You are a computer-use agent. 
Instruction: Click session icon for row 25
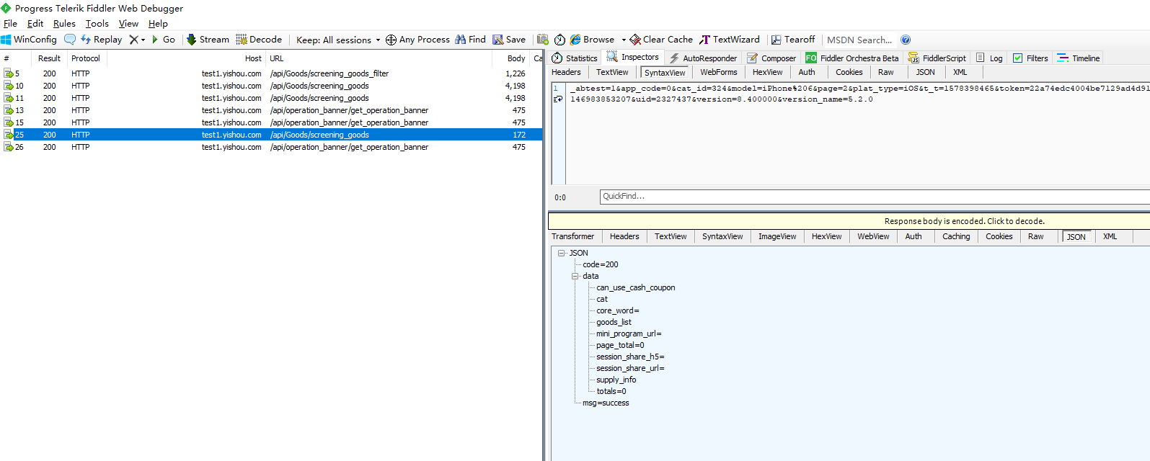(9, 135)
